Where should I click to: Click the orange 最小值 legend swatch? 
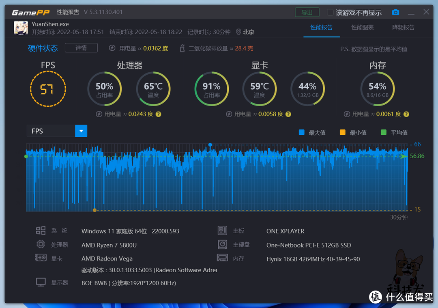pos(342,132)
